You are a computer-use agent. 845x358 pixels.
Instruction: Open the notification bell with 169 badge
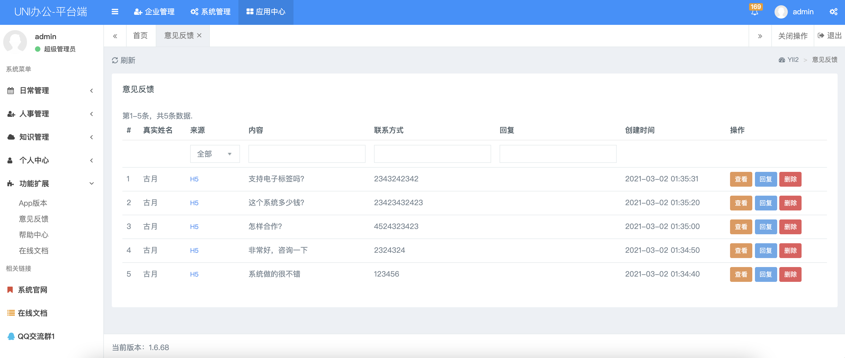754,12
